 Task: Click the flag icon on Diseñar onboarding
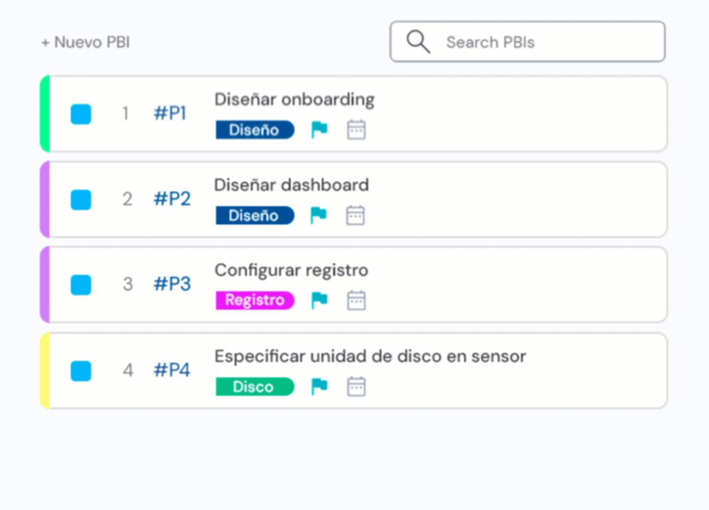point(320,129)
